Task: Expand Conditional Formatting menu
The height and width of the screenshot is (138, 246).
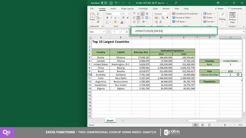Action: (185, 14)
